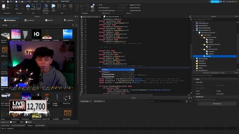239x134 pixels.
Task: Switch to the Creations tab
Action: pyautogui.click(x=68, y=20)
